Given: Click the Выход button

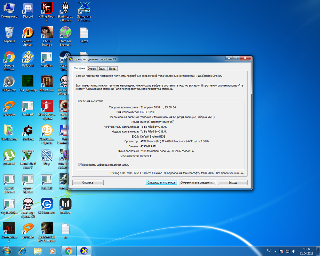Looking at the screenshot, I should [233, 182].
